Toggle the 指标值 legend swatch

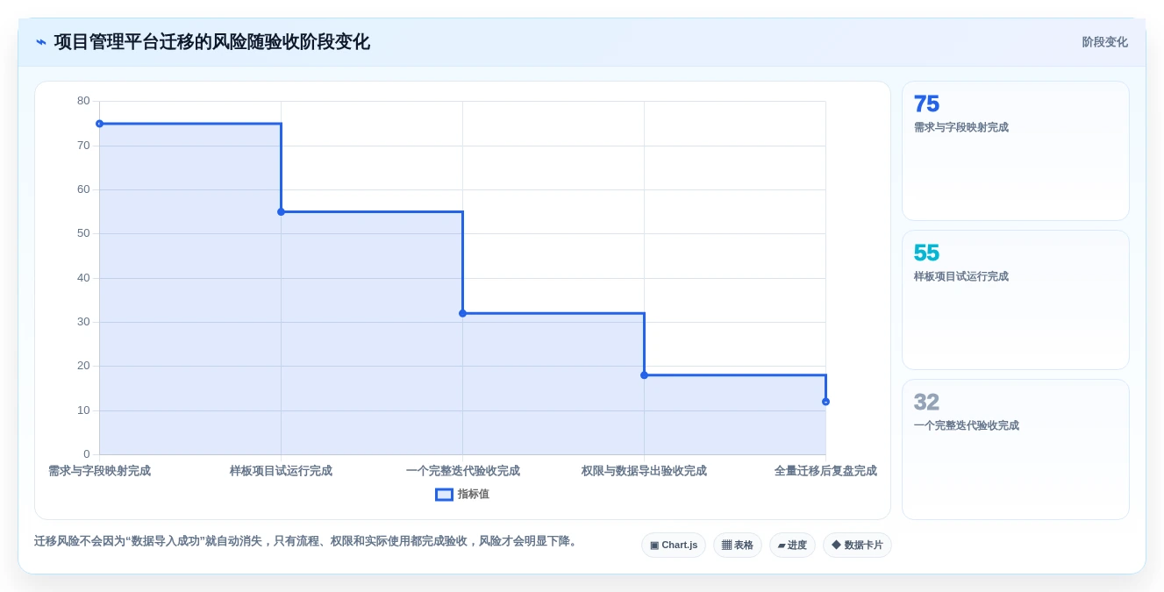point(444,495)
